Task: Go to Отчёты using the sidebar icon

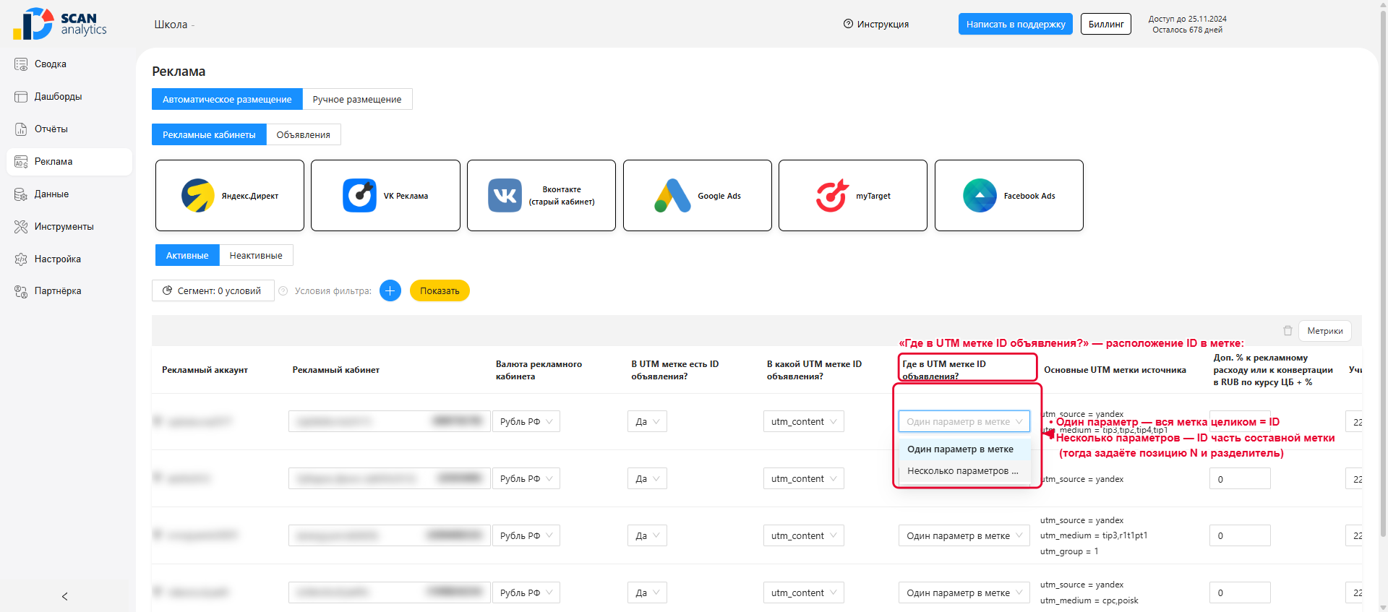Action: [21, 129]
